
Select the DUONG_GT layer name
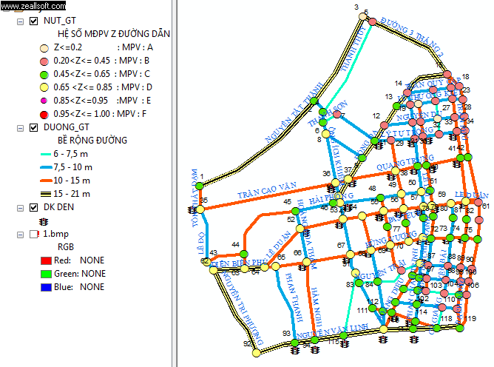coord(66,127)
